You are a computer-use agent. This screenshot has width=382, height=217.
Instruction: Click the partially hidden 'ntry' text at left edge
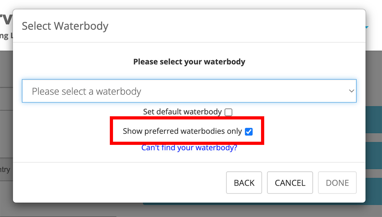5,170
